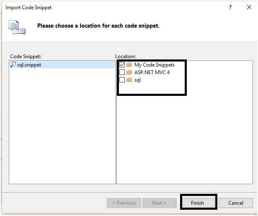Select the My Code Snippets location label
258x216 pixels.
[154, 65]
